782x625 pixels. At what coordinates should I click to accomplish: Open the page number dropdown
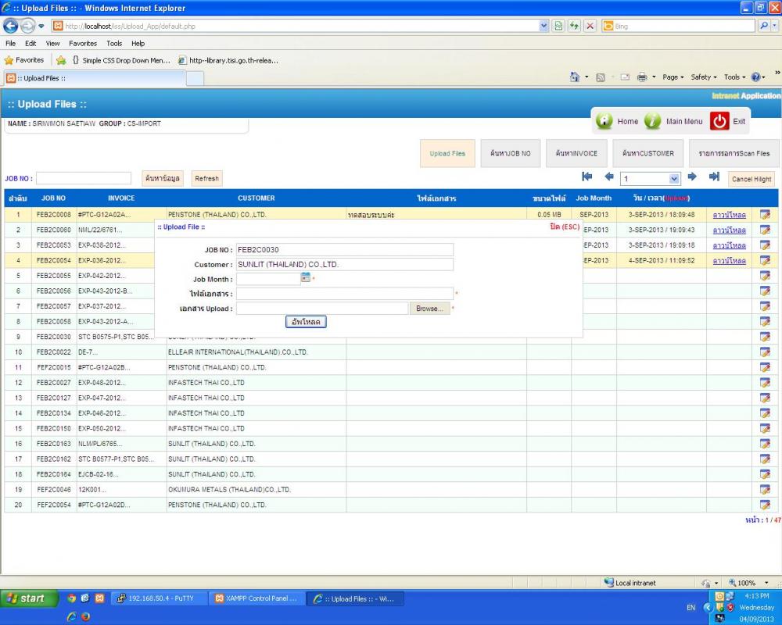[674, 179]
